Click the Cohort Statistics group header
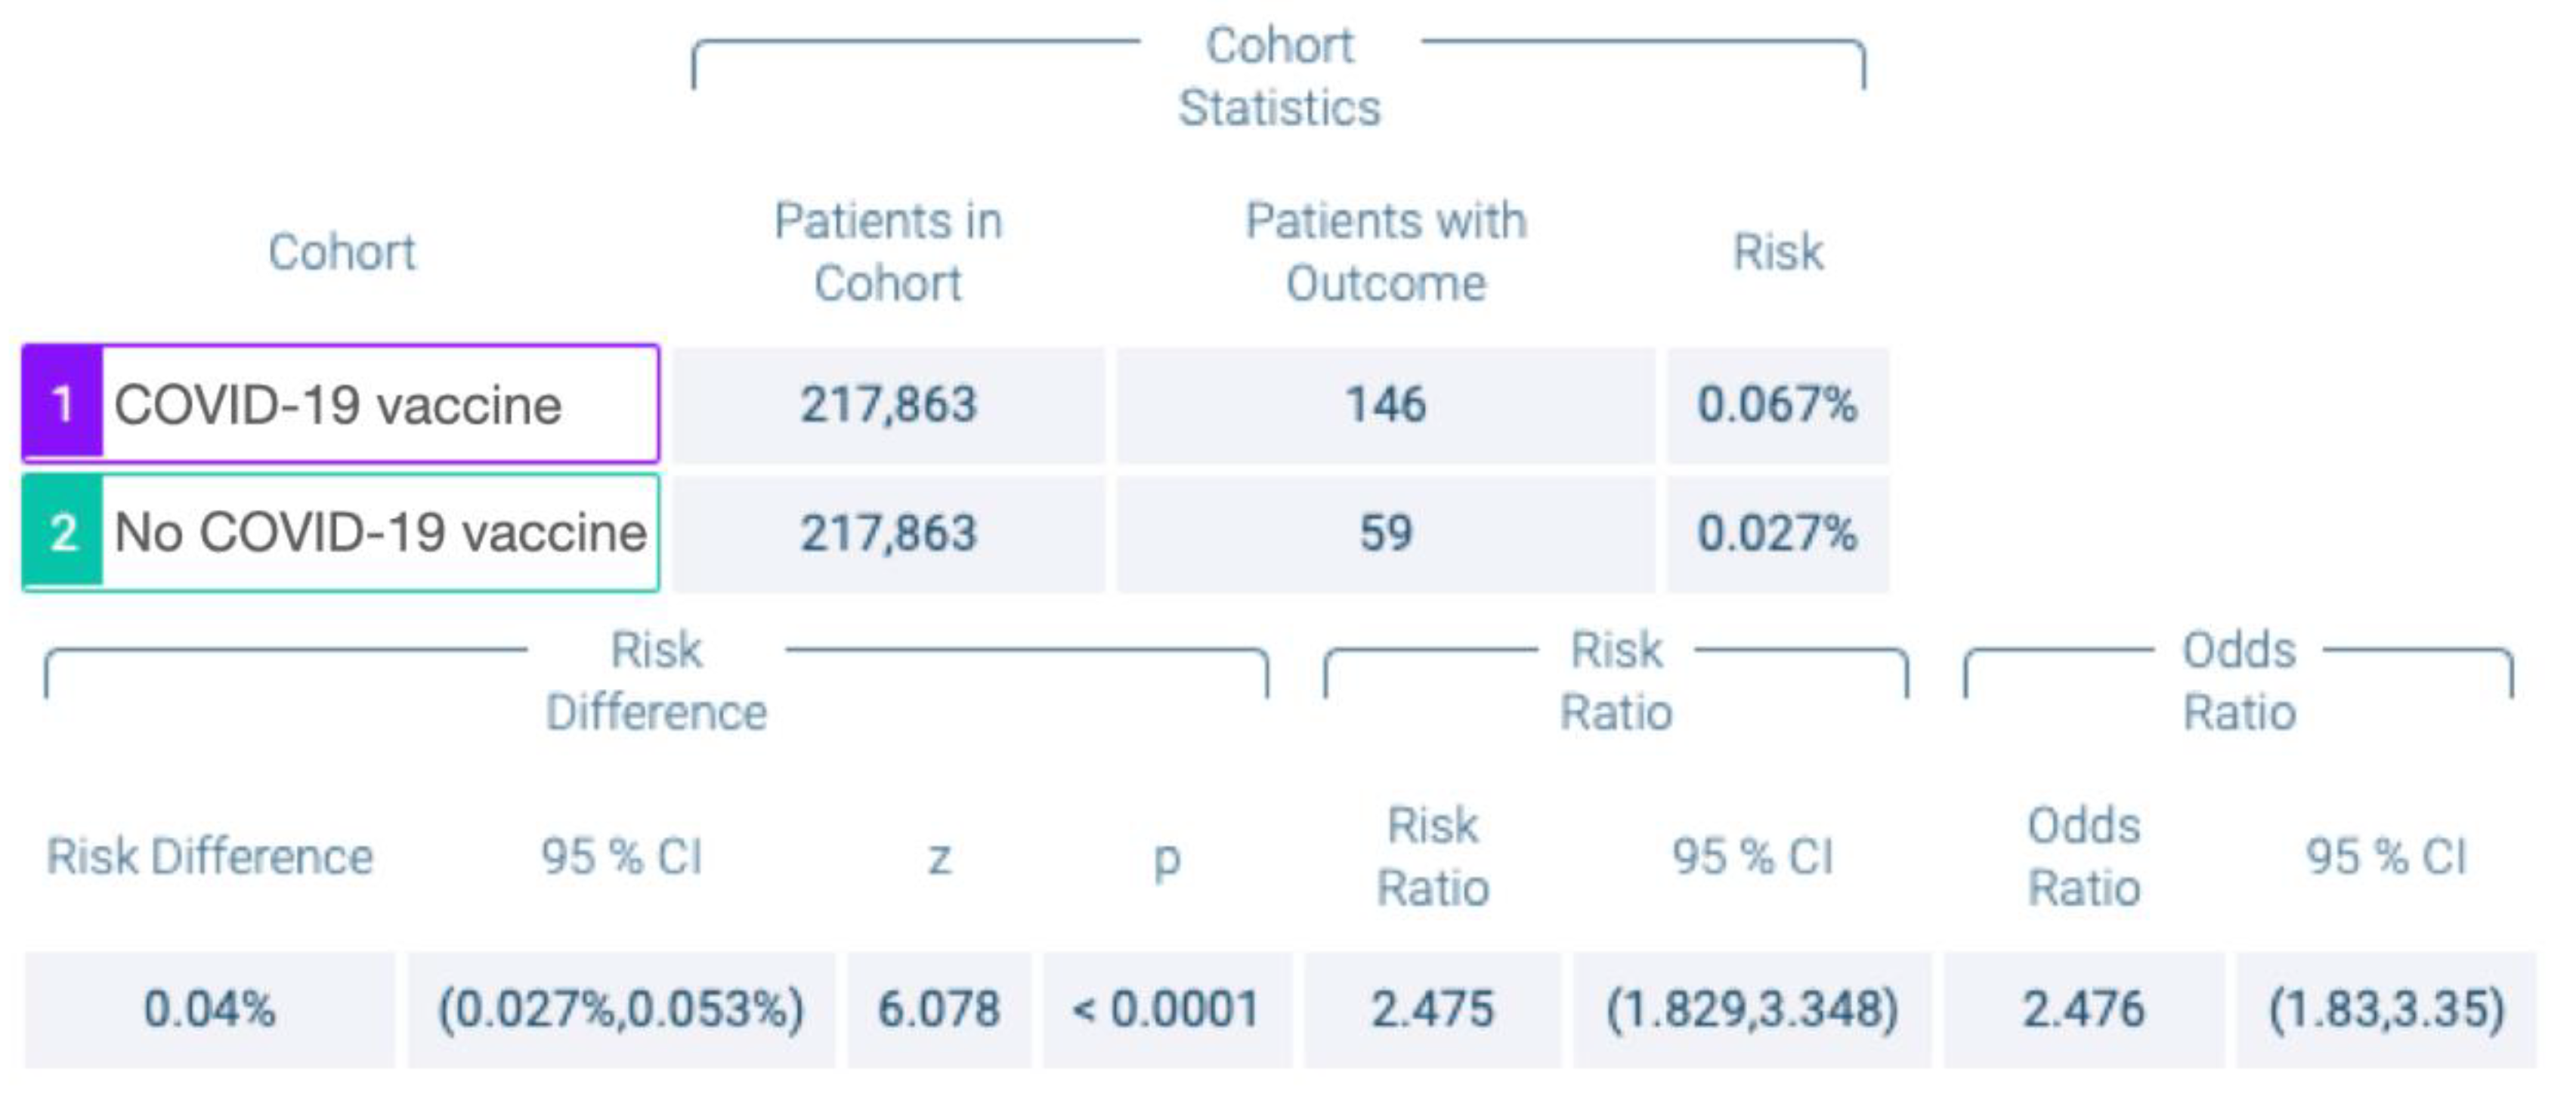The height and width of the screenshot is (1103, 2576). pyautogui.click(x=1279, y=77)
